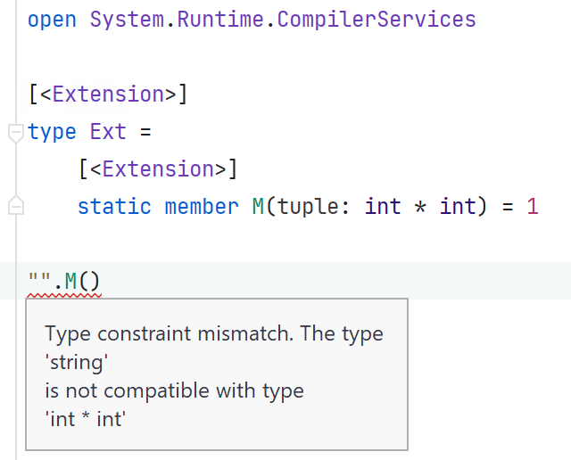Click the M method declaration name

(258, 206)
